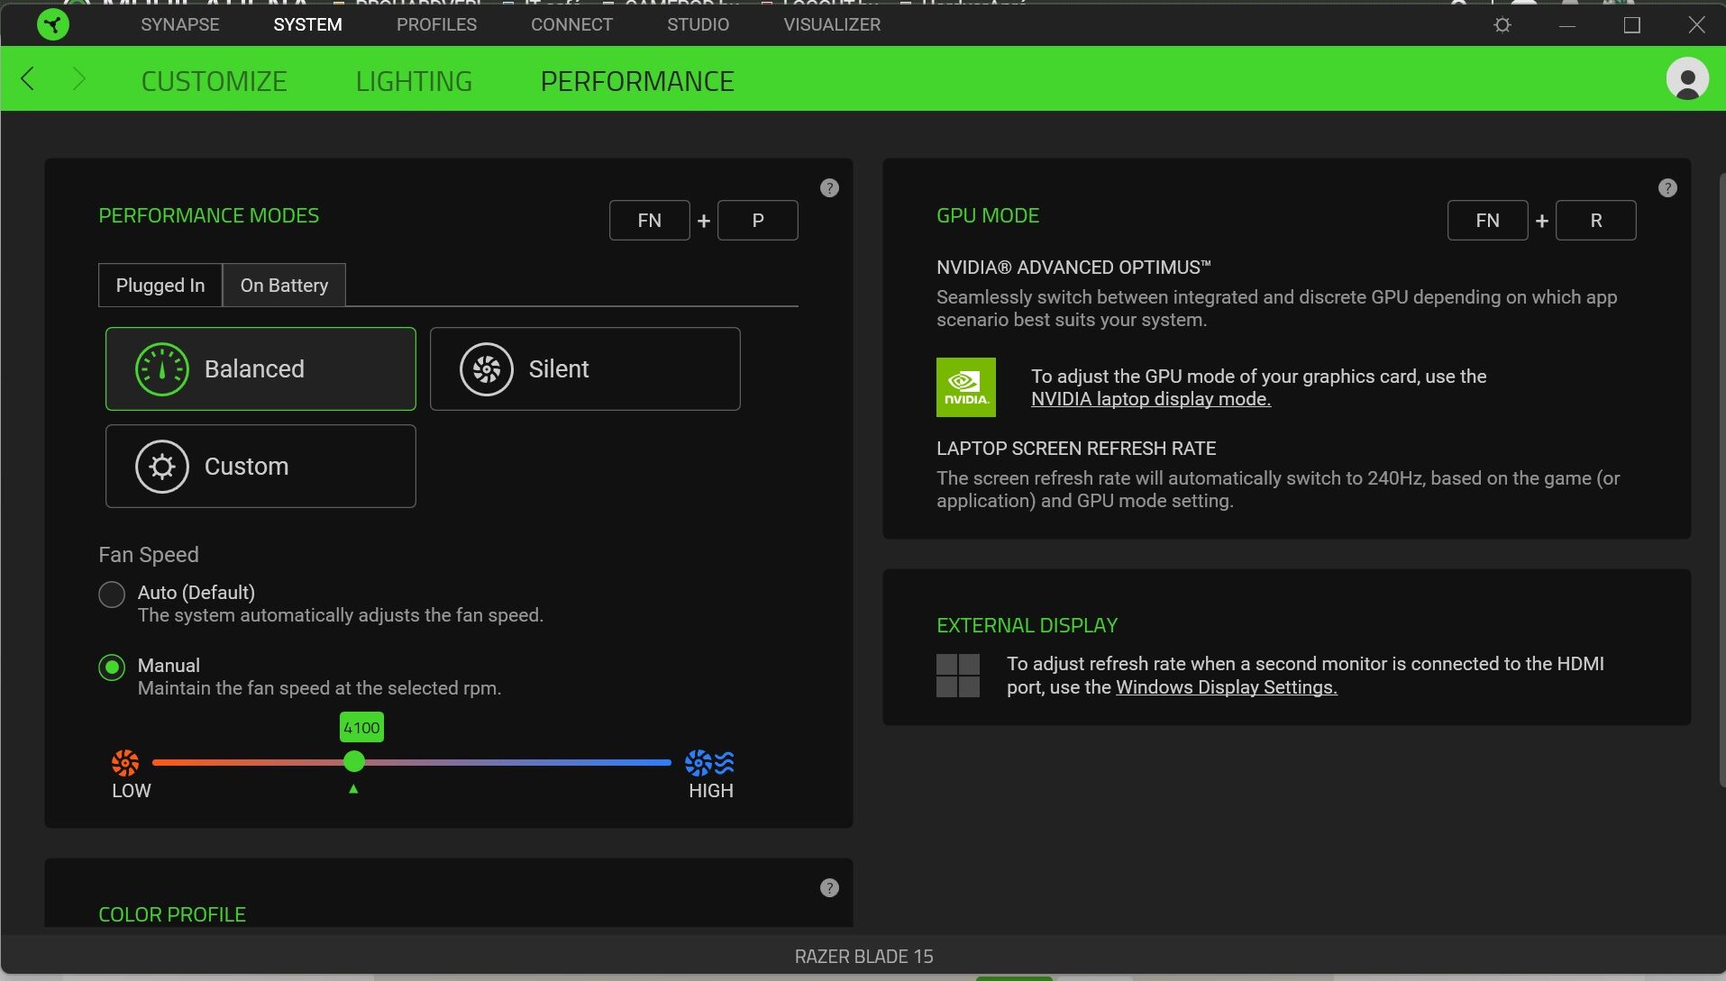The height and width of the screenshot is (981, 1726).
Task: Minimize the Razer Synapse window
Action: point(1567,25)
